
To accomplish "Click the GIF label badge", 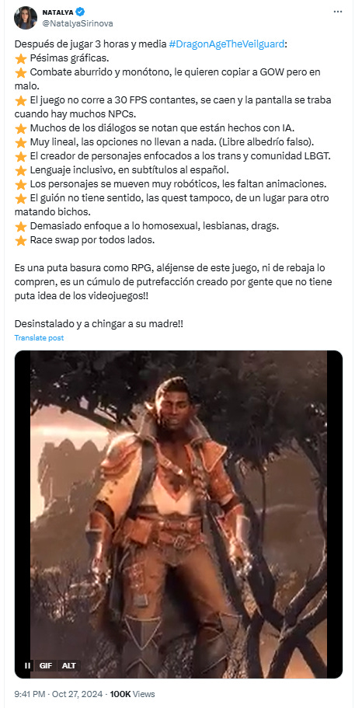I will (x=46, y=665).
